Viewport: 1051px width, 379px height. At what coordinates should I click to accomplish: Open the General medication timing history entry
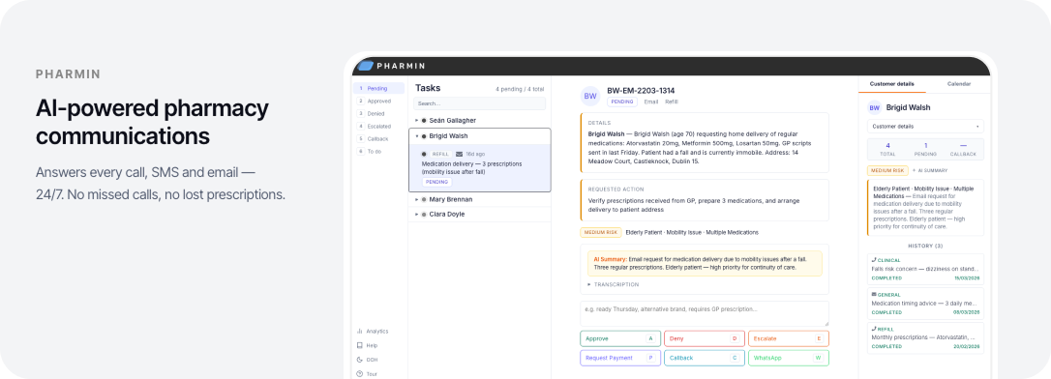[x=925, y=304]
